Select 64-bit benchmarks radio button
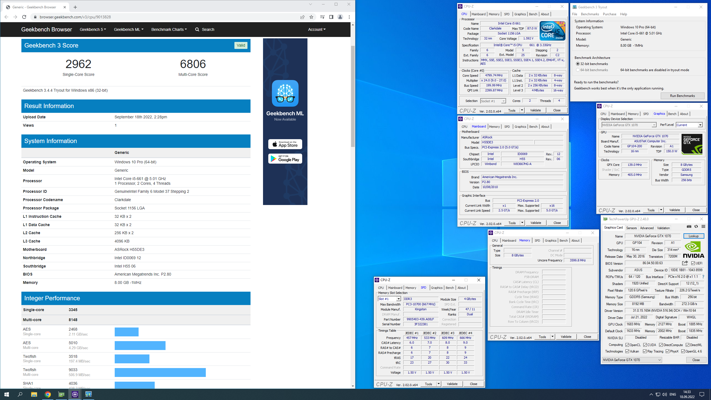 [x=578, y=70]
